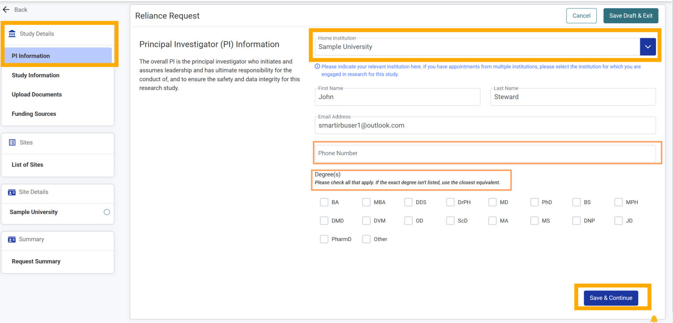Click Save Draft & Exit
The width and height of the screenshot is (673, 323).
[630, 15]
